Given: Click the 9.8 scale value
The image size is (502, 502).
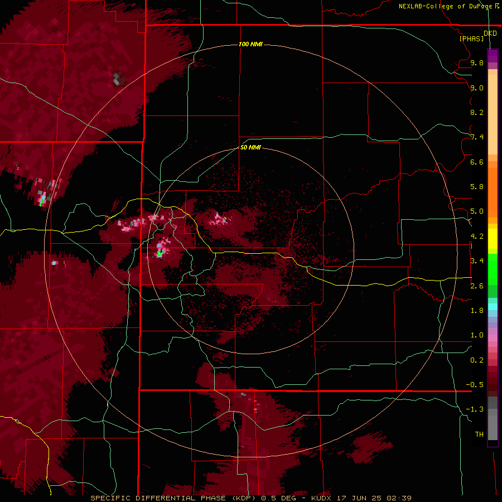Looking at the screenshot, I should [x=477, y=62].
